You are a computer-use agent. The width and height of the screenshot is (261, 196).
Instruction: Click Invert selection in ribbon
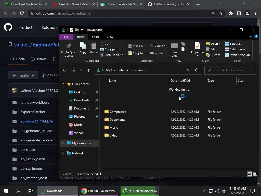click(x=237, y=55)
